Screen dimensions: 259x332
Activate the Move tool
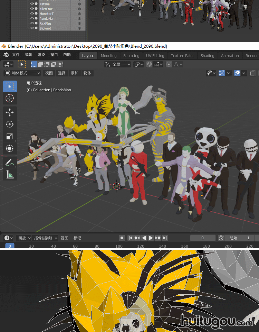(10, 112)
